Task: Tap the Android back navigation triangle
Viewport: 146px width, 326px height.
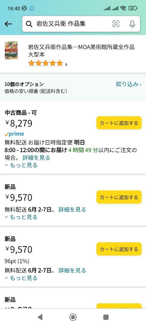Action: [x=40, y=317]
